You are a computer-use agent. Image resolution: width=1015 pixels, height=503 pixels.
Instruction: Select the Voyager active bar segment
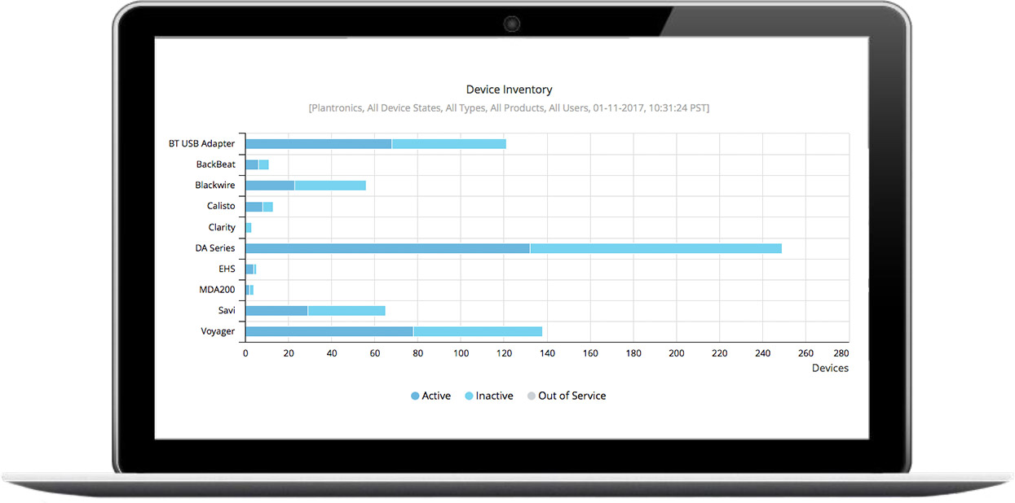329,331
